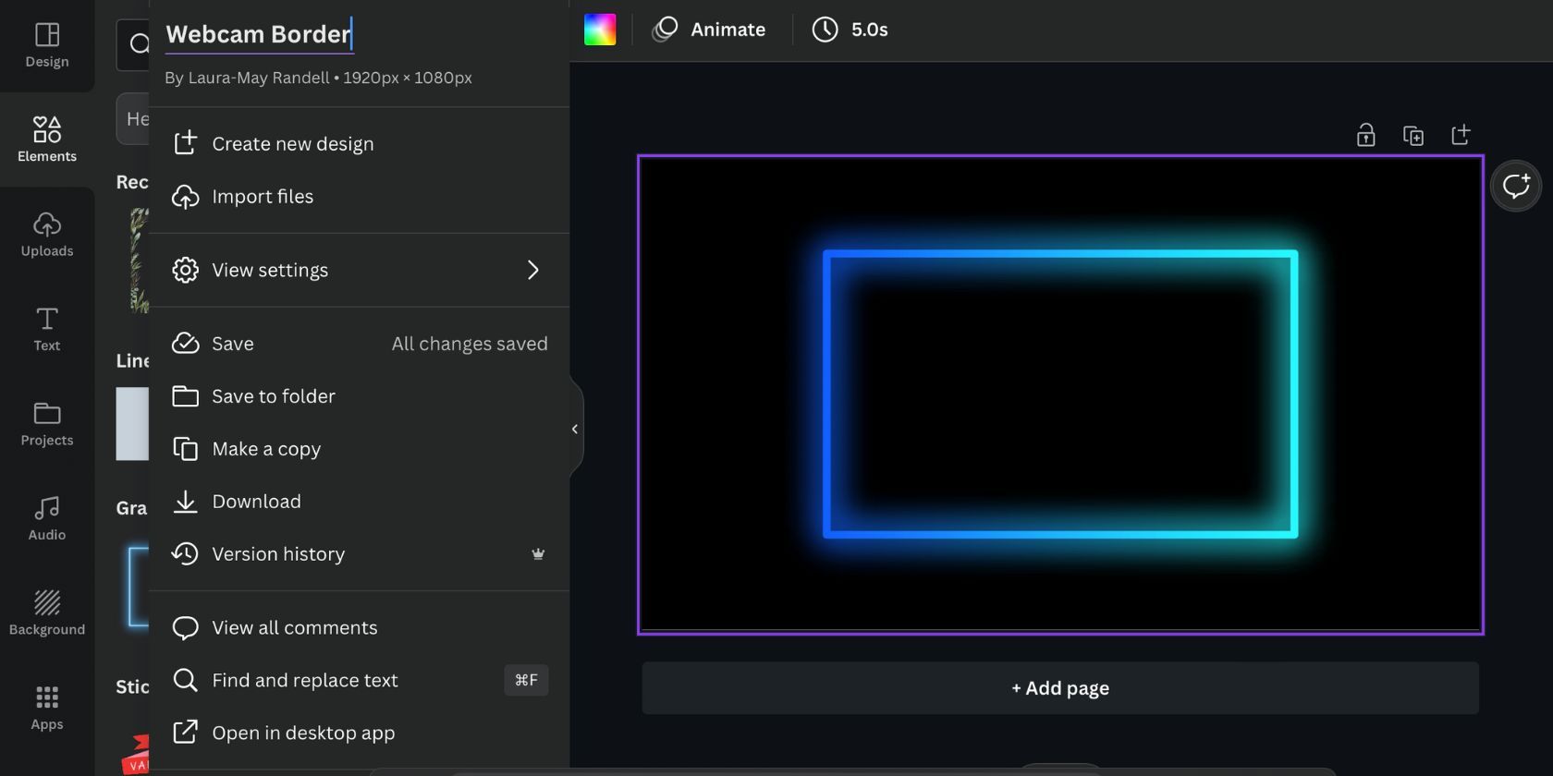Open the Design panel in sidebar

(46, 45)
